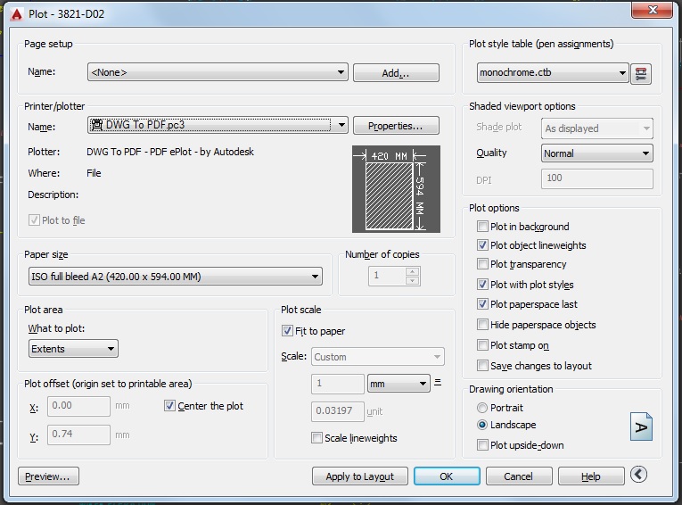Open the What to plot Extents dropdown

click(73, 349)
